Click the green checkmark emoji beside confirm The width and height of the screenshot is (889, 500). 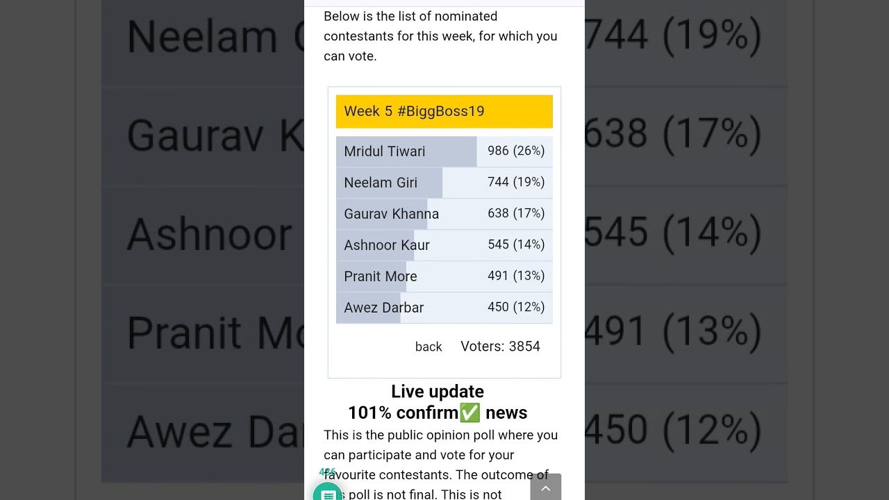pyautogui.click(x=470, y=413)
